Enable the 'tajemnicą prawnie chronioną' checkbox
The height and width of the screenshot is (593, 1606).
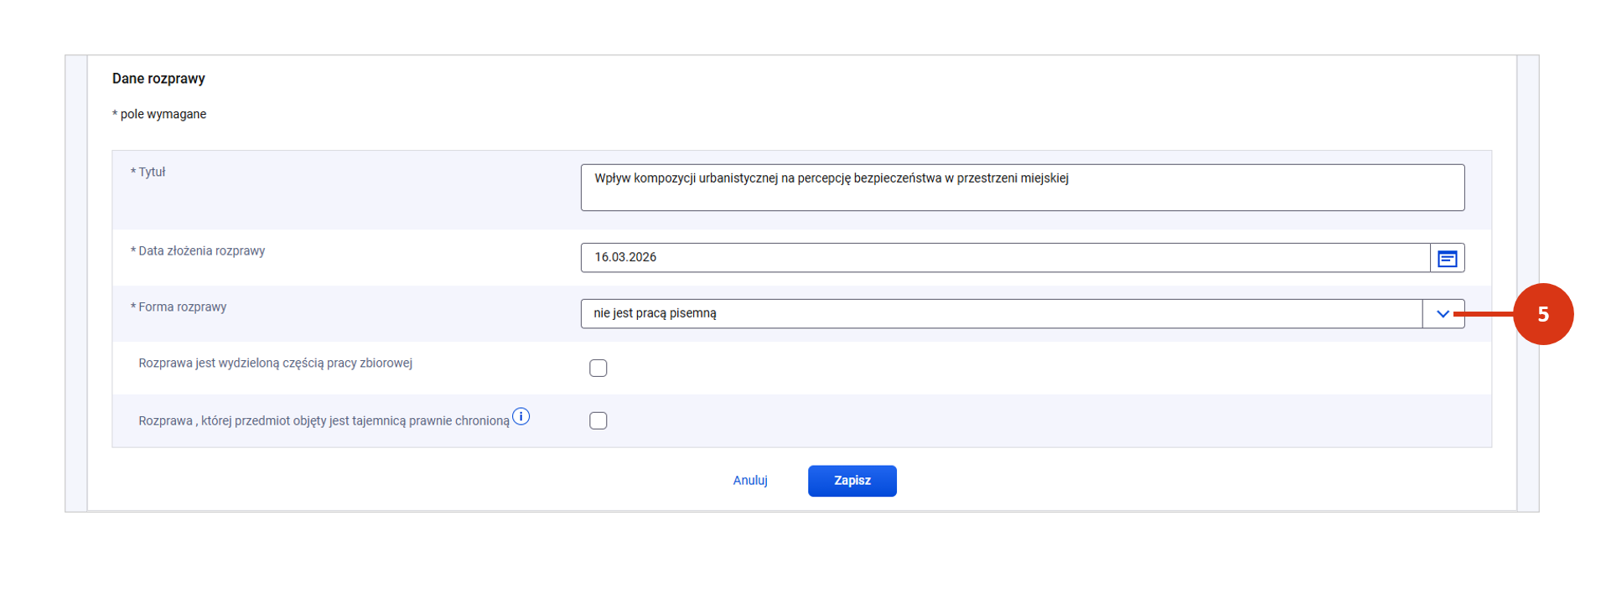click(x=598, y=421)
